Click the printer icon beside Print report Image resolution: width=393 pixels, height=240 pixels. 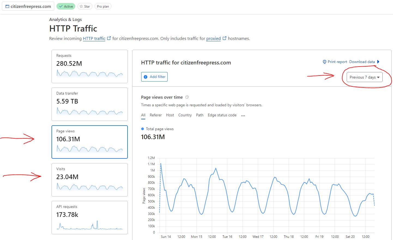click(x=324, y=62)
